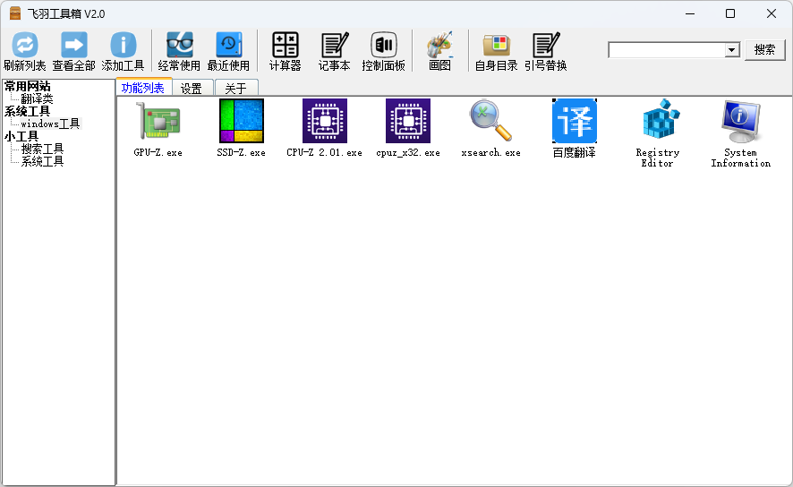This screenshot has height=487, width=793.
Task: Click the 刷新列表 refresh icon
Action: coord(25,46)
